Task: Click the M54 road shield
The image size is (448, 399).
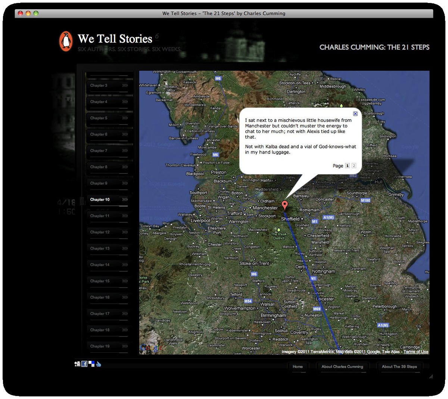Action: pyautogui.click(x=248, y=301)
